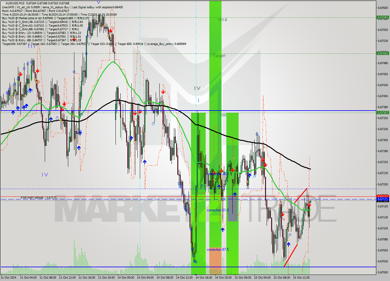Click the '14 Oct 08:30' time axis label
The height and width of the screenshot is (281, 390).
point(165,278)
